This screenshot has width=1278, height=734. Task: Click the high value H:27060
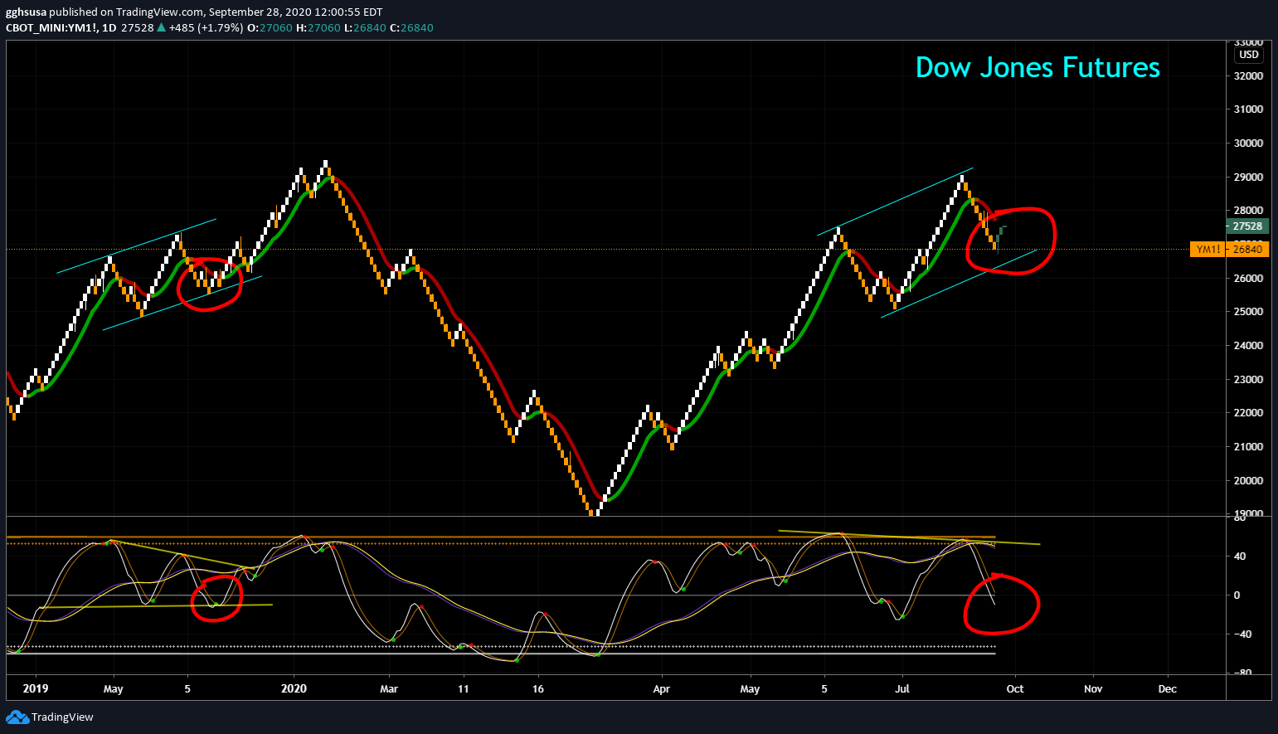pyautogui.click(x=318, y=27)
